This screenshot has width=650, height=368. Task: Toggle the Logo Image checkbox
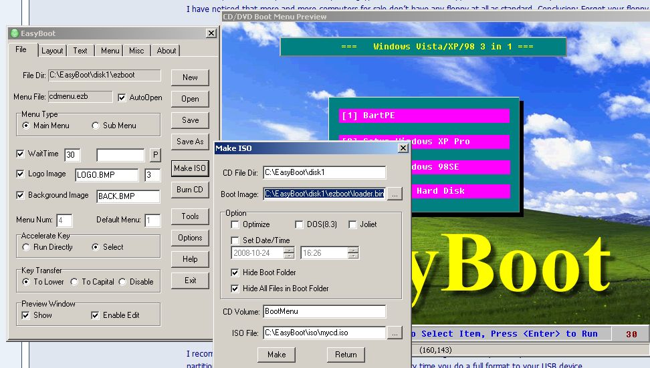pos(20,174)
